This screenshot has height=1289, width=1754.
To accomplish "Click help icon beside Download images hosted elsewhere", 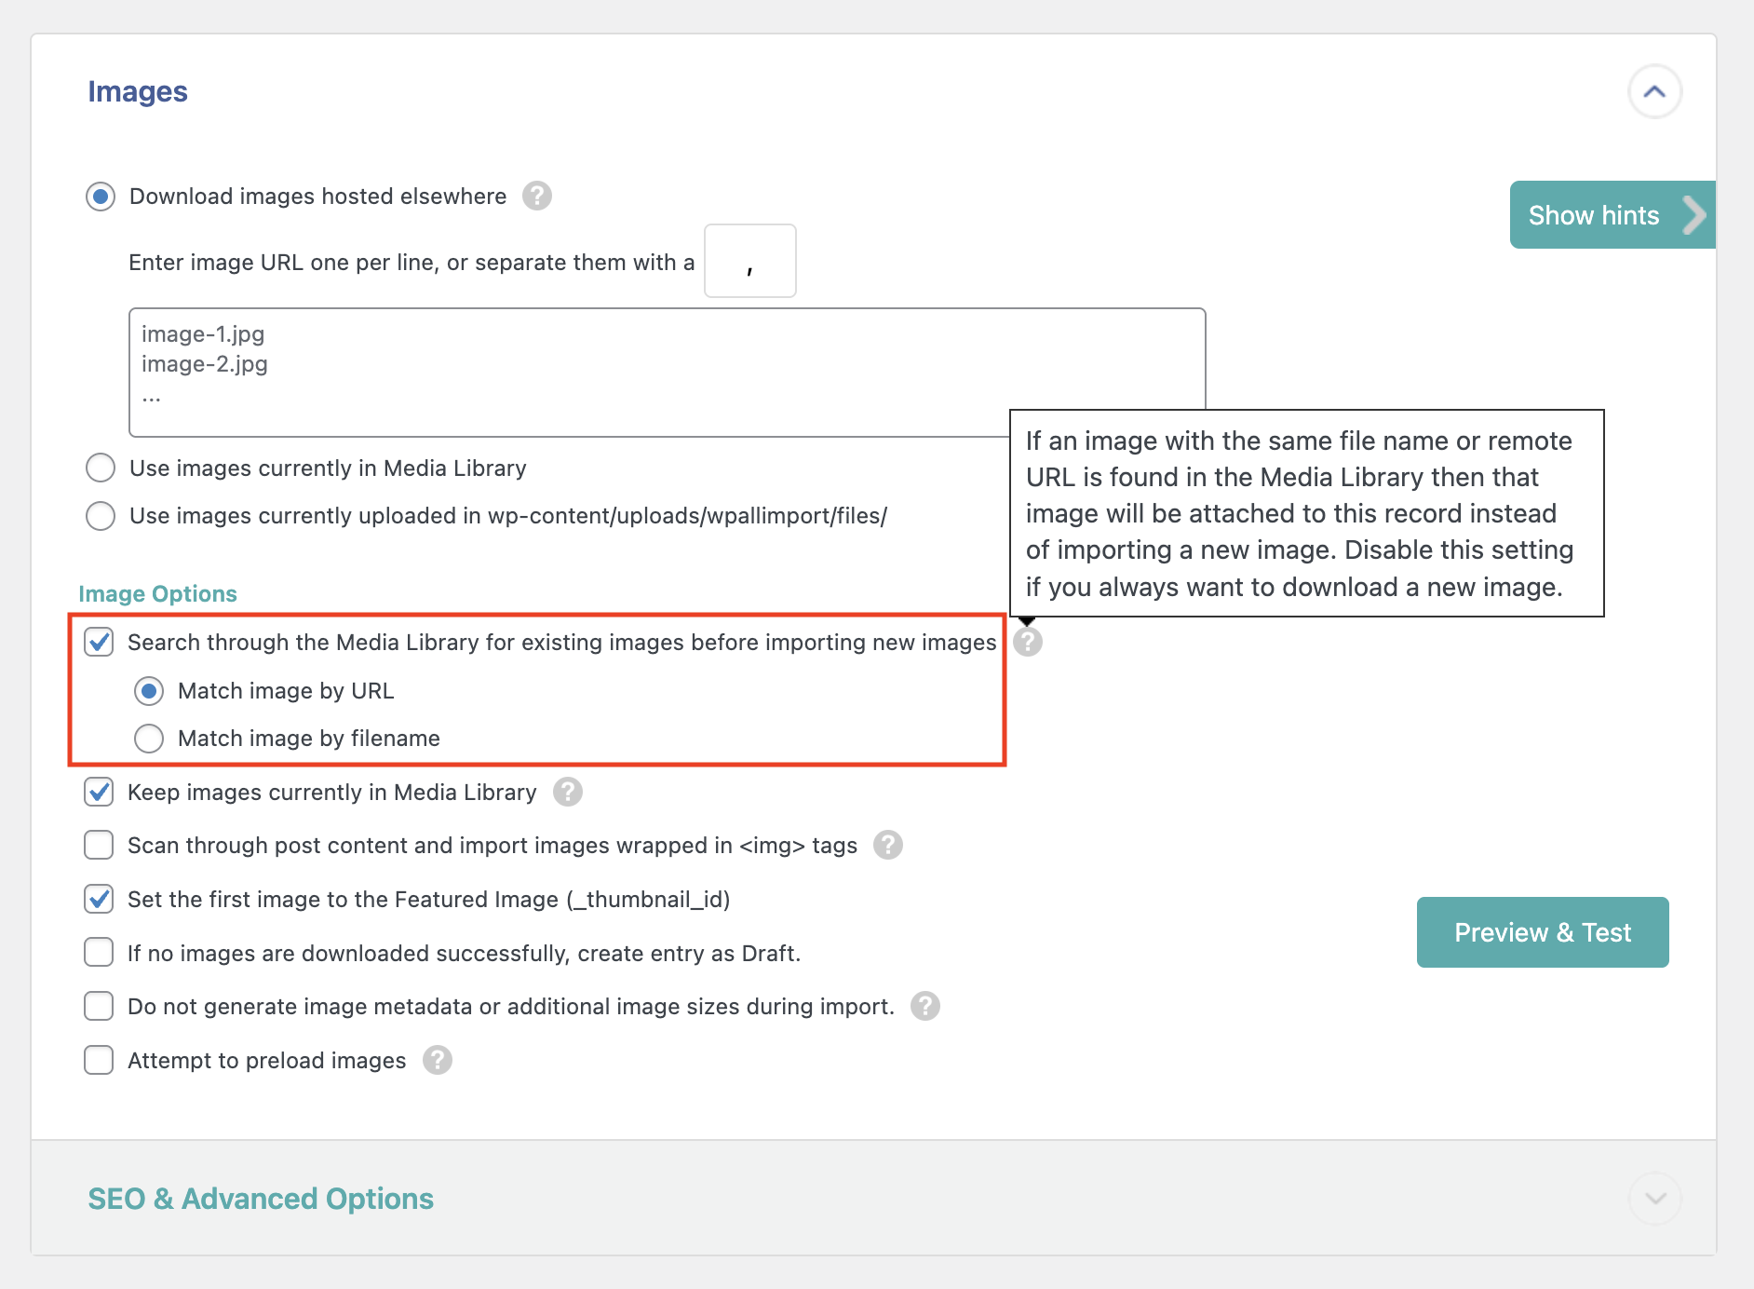I will pyautogui.click(x=537, y=197).
